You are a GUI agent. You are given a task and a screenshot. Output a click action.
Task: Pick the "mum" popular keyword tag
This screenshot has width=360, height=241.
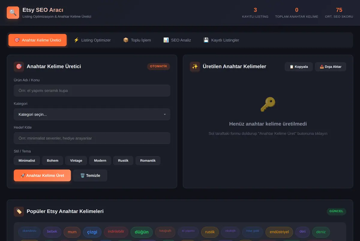(x=72, y=232)
